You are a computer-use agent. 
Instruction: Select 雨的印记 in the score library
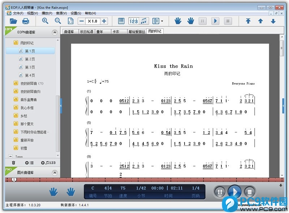tap(27, 43)
